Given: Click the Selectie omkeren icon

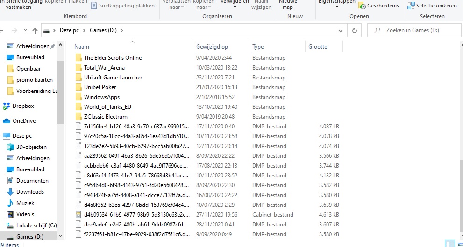Looking at the screenshot, I should 411,6.
